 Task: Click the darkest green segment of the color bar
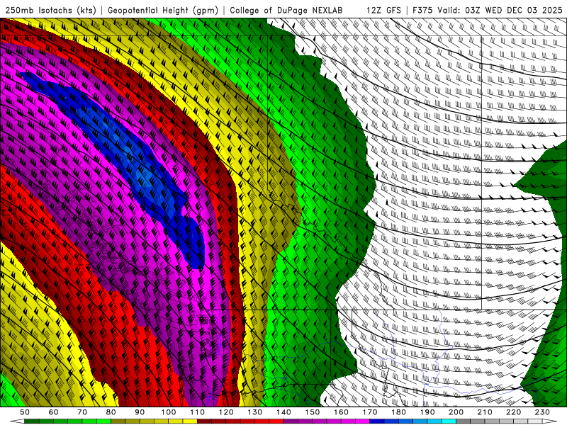31,421
